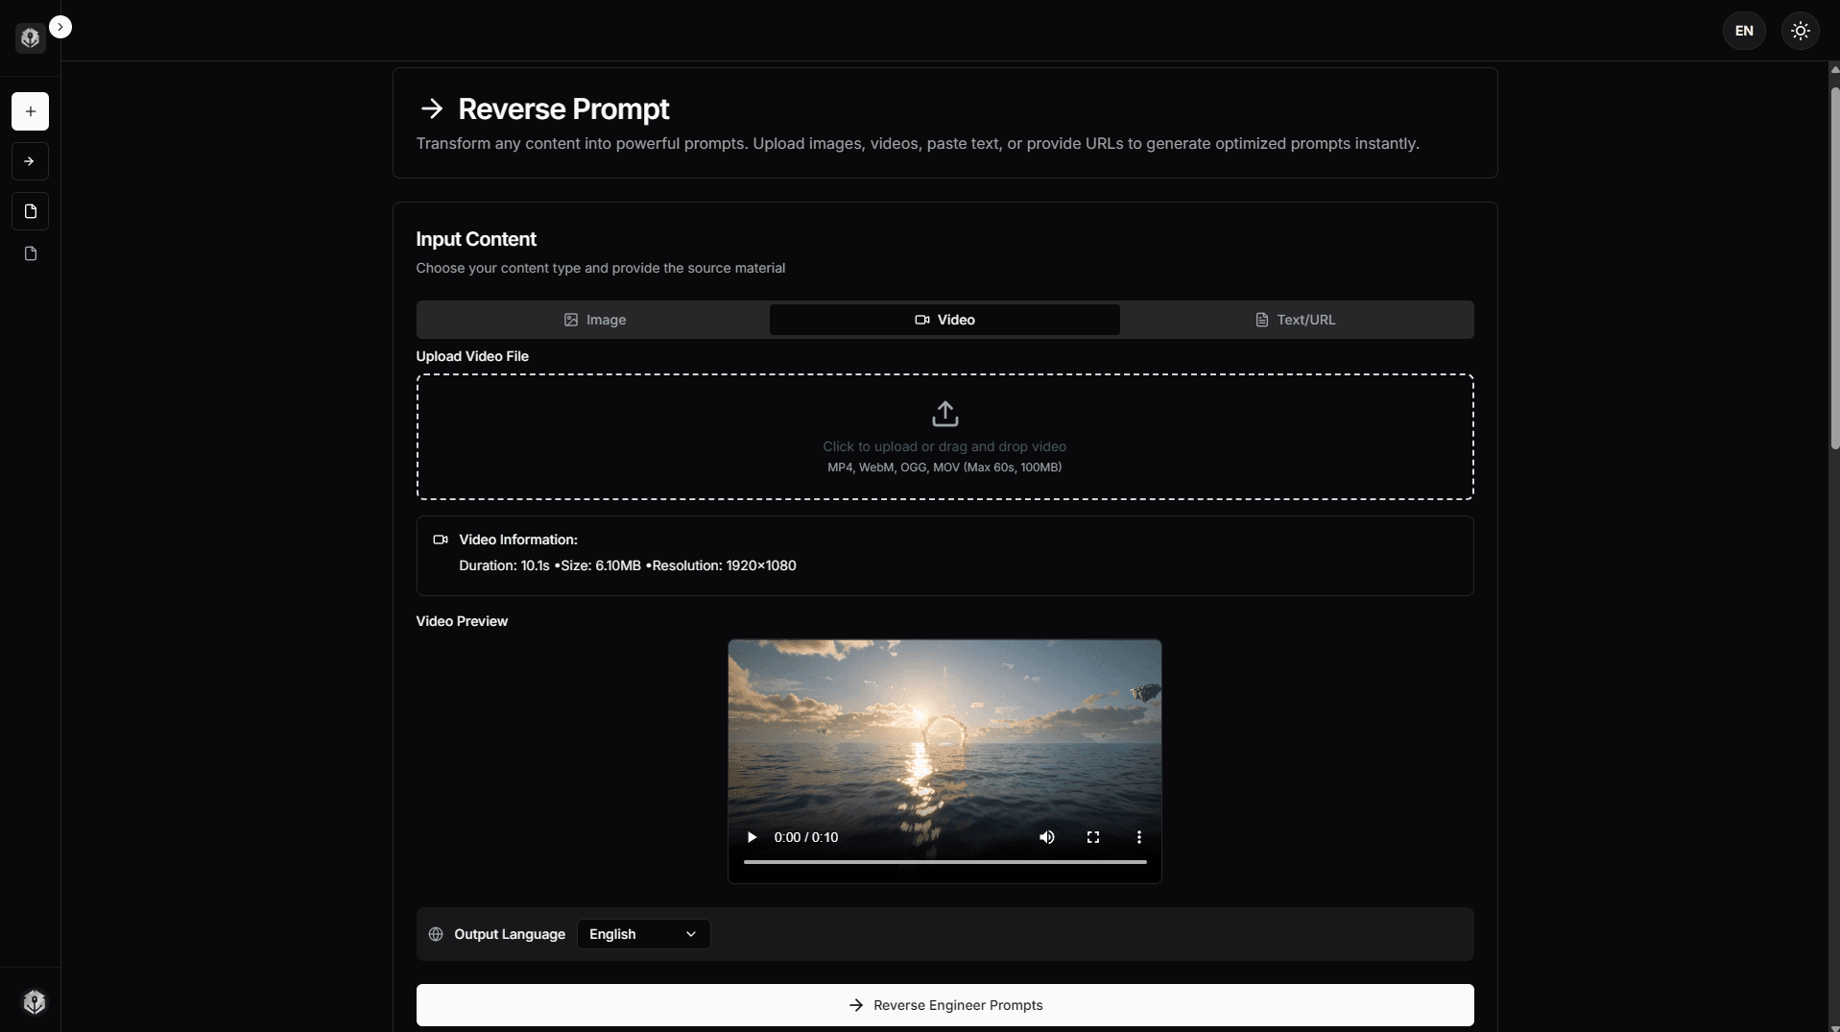Toggle light theme with the sun icon
Screen dimensions: 1840x1032
pos(1799,30)
